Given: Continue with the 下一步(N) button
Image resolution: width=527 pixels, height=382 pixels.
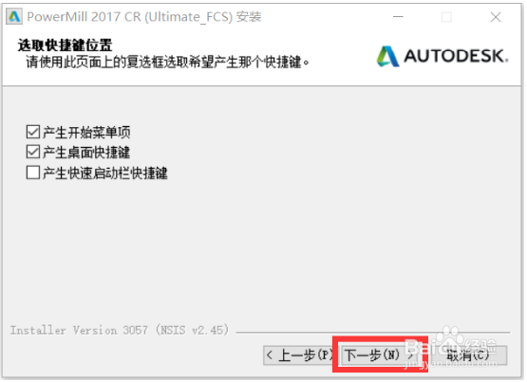Looking at the screenshot, I should point(379,355).
